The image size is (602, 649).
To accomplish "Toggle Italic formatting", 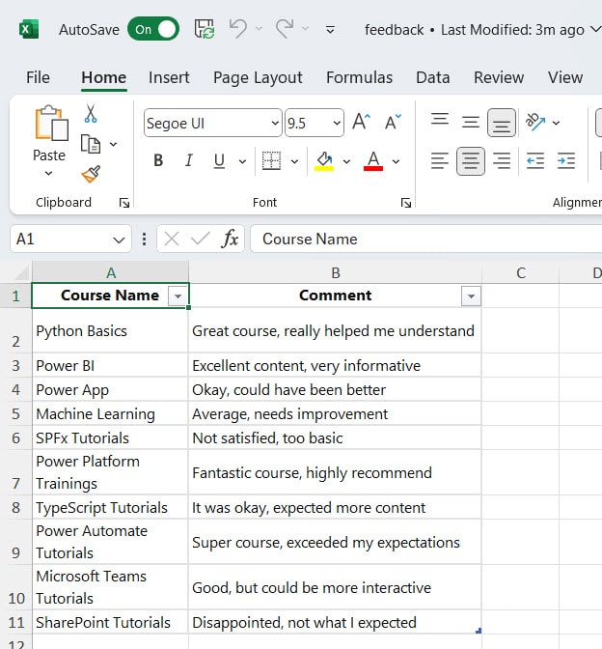I will point(189,160).
